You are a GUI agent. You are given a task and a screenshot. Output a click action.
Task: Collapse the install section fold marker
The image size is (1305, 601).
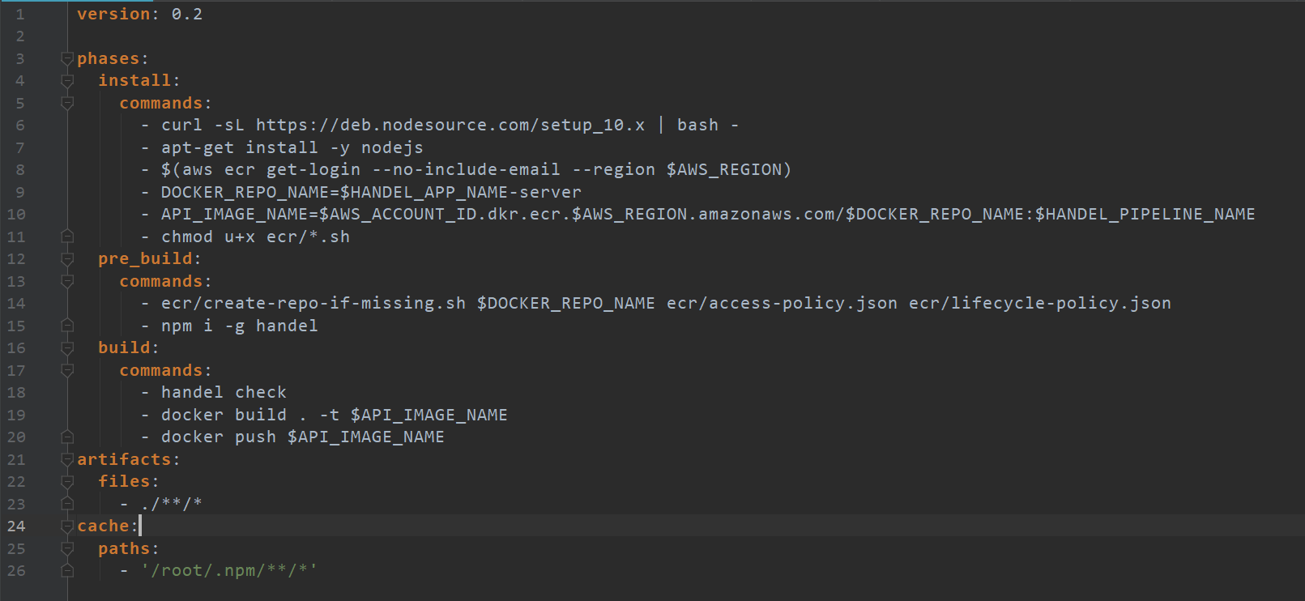(67, 81)
